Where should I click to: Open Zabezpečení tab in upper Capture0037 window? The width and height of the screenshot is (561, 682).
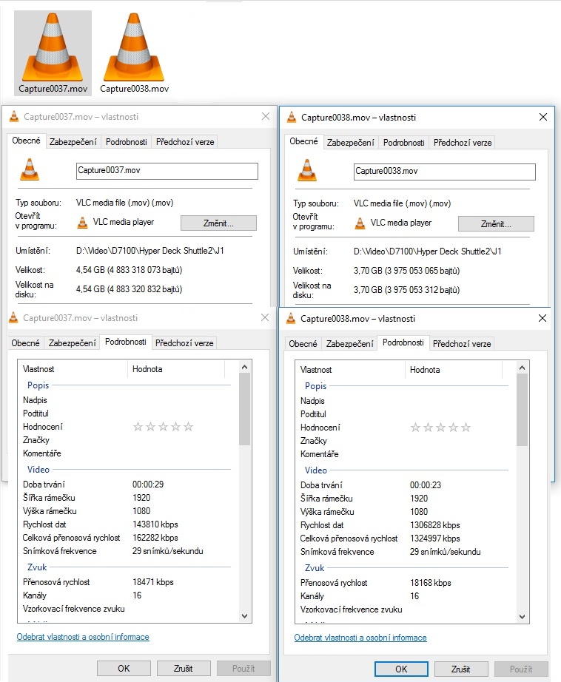(73, 142)
